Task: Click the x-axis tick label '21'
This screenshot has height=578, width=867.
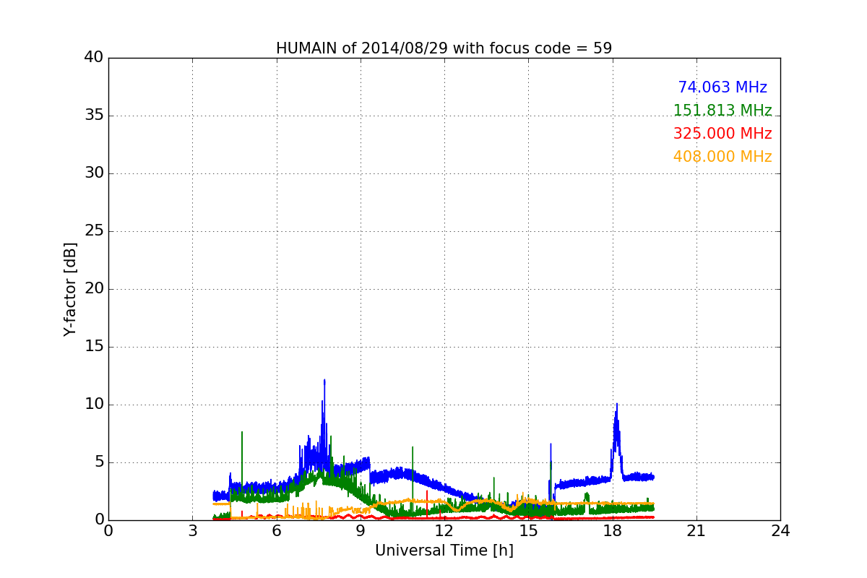Action: 696,530
